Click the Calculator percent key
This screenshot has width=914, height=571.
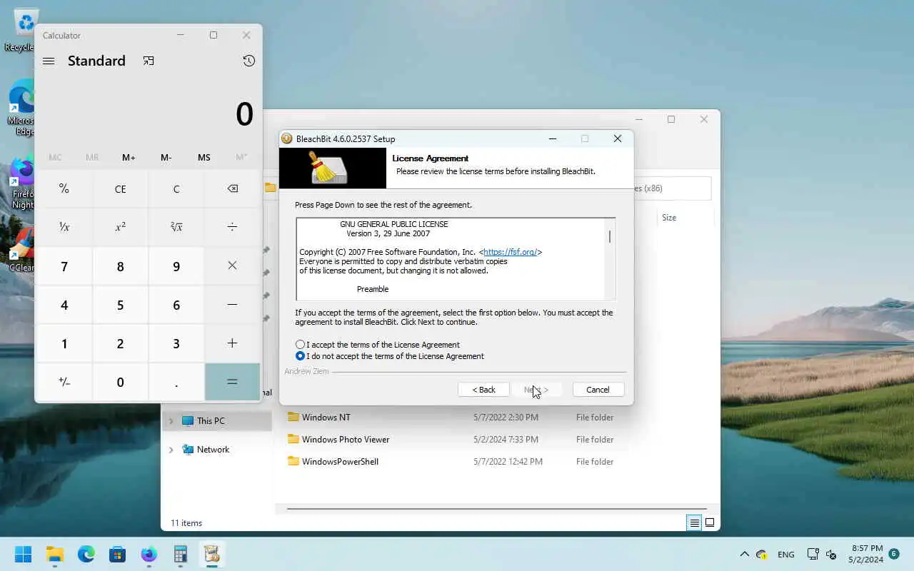64,189
